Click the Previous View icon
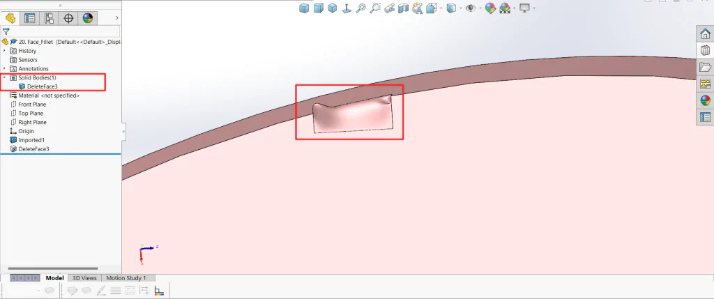The image size is (714, 299). tap(389, 8)
